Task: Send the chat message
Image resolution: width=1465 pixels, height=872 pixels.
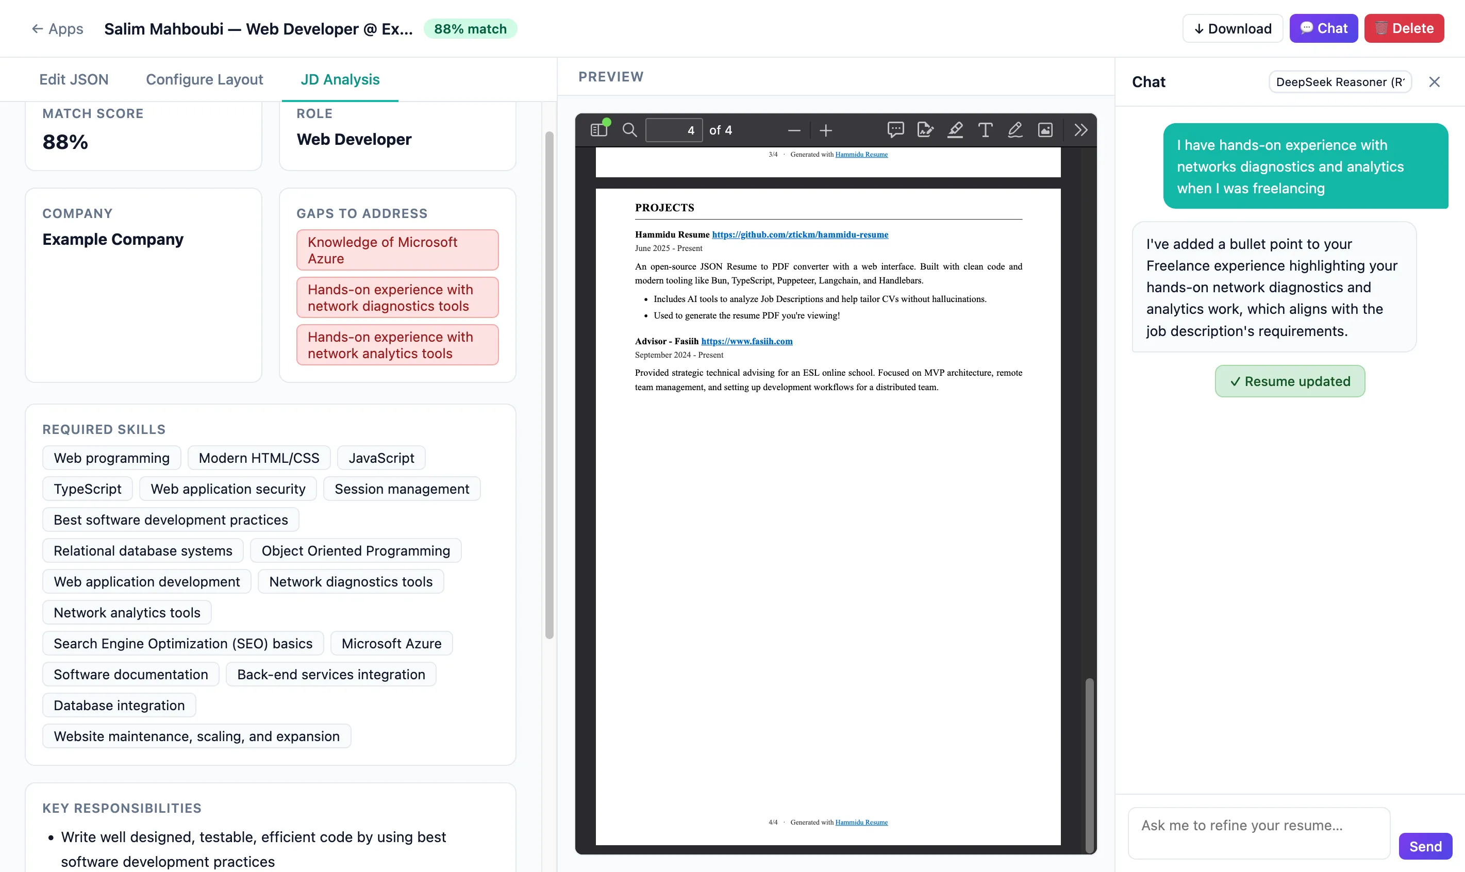Action: coord(1425,846)
